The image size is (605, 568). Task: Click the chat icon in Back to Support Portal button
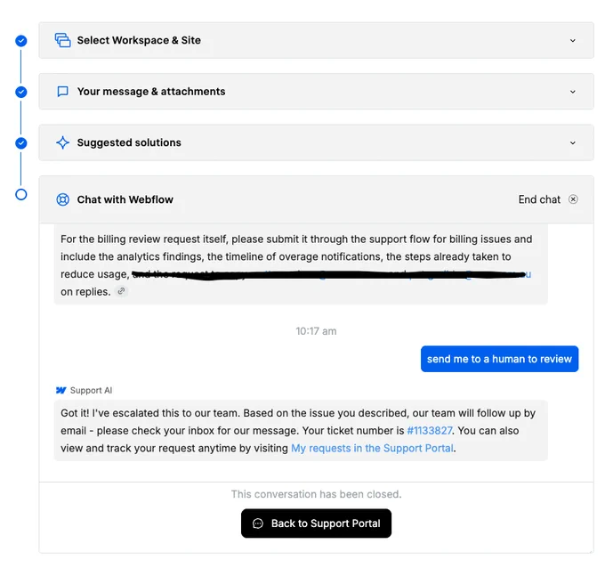click(x=258, y=523)
